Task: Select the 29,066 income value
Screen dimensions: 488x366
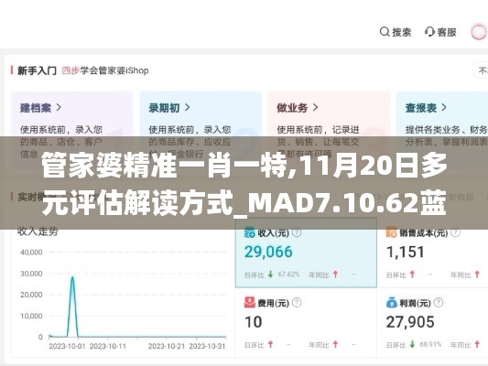Action: [x=268, y=252]
